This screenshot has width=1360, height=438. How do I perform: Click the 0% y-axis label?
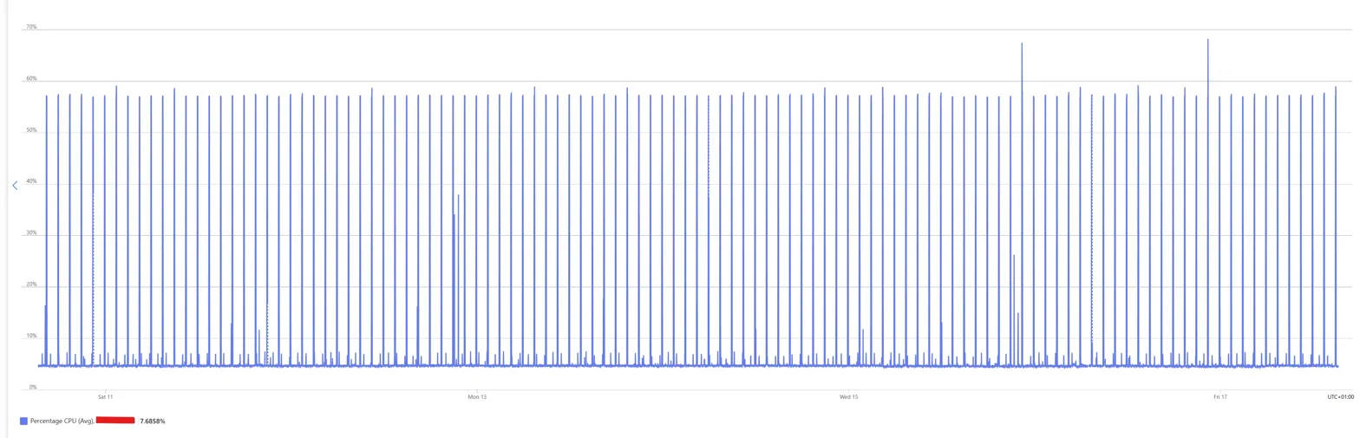(x=32, y=387)
